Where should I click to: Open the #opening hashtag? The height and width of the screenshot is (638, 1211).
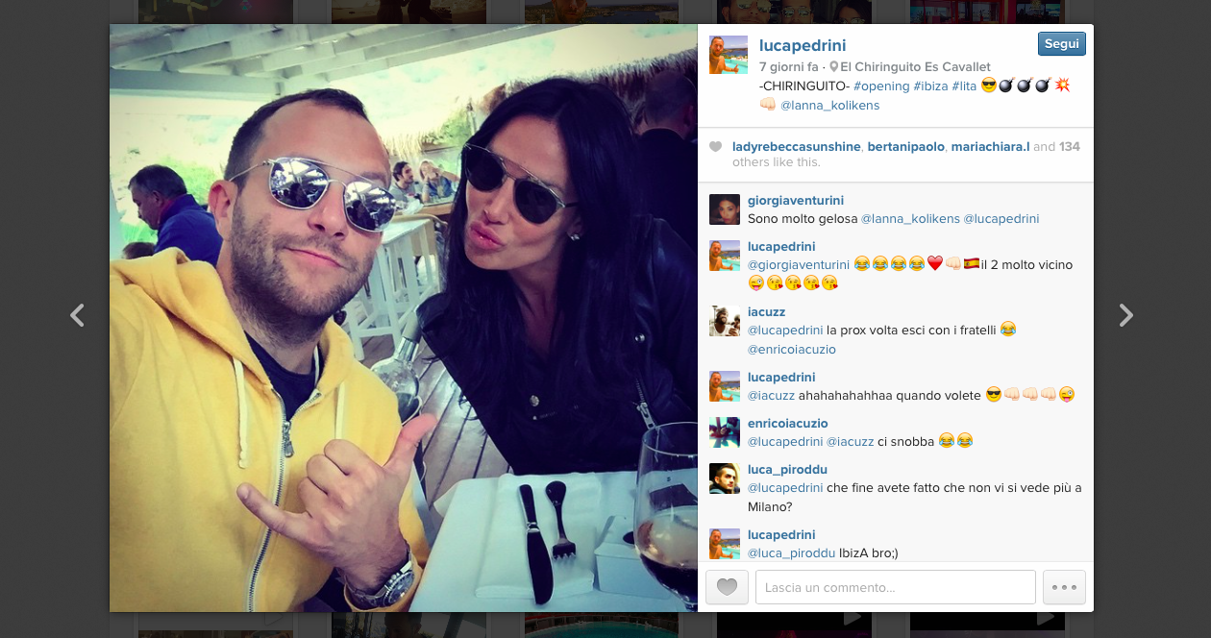(x=881, y=86)
